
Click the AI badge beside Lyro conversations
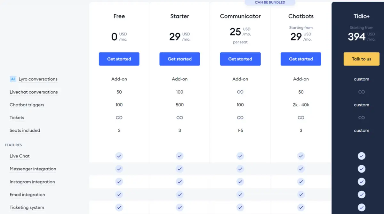(x=13, y=79)
